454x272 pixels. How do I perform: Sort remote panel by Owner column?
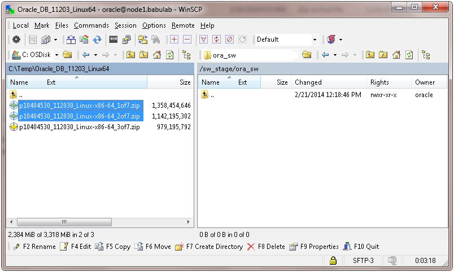tap(429, 82)
